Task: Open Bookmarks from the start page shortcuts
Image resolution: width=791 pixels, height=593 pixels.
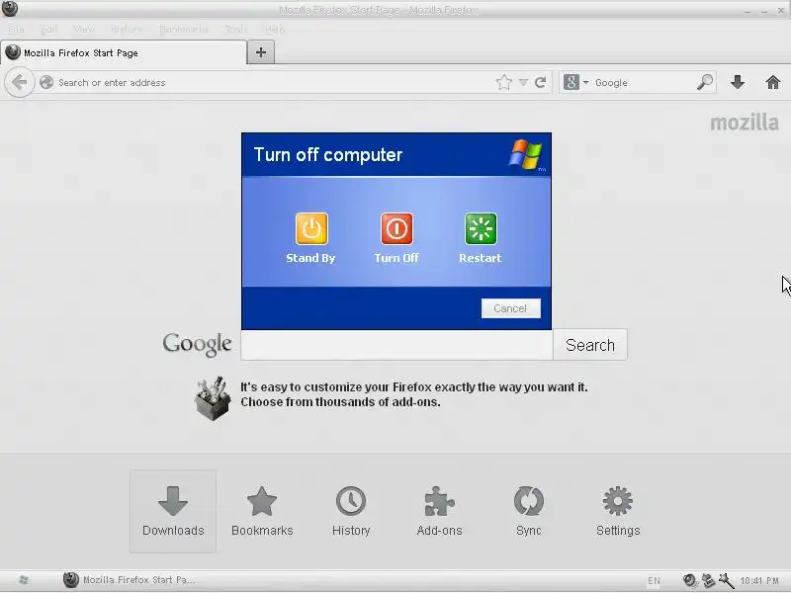Action: (x=262, y=511)
